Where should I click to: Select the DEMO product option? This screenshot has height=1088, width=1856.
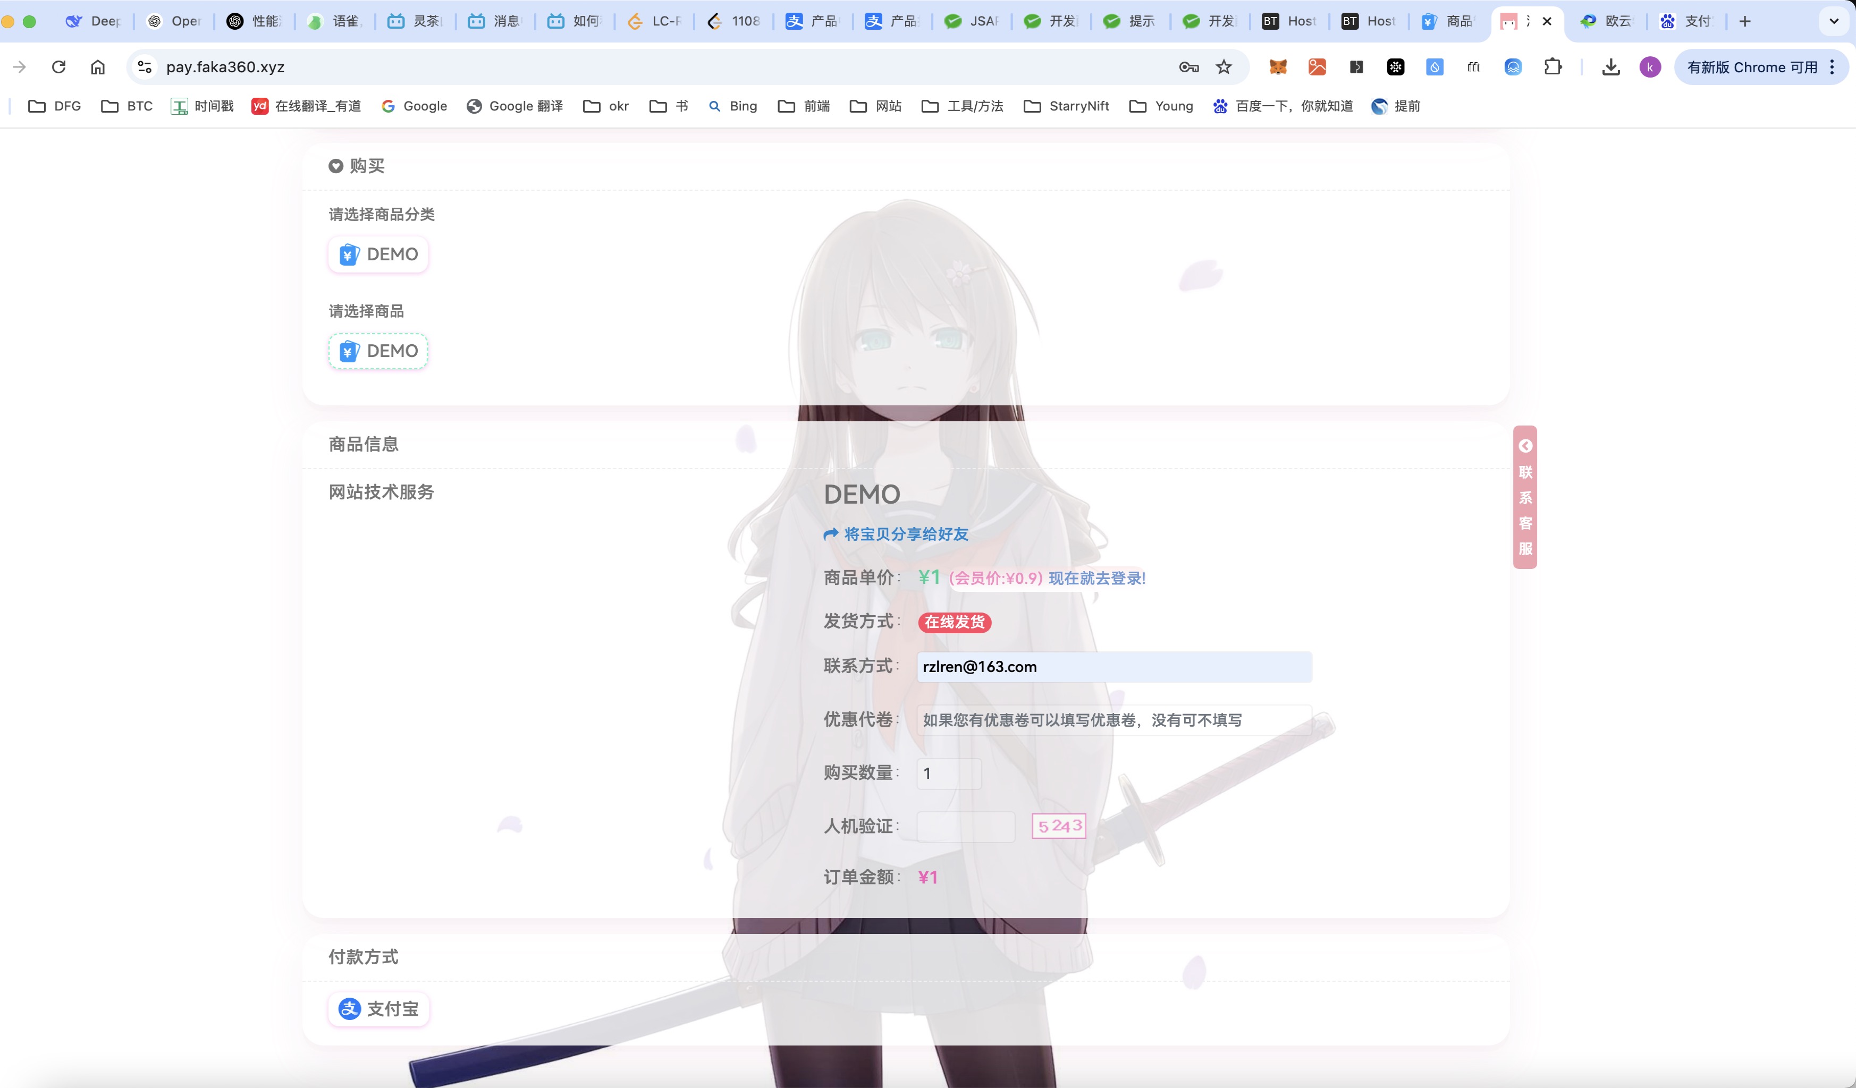378,351
